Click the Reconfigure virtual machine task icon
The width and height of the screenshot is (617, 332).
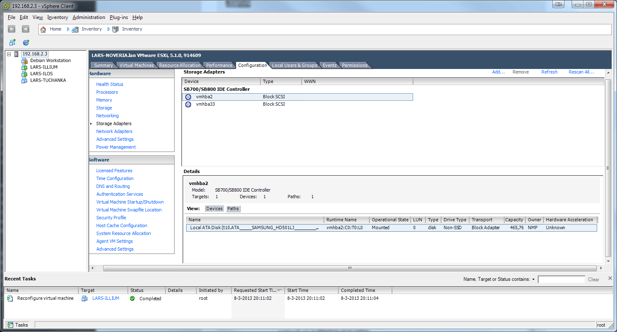pos(10,298)
